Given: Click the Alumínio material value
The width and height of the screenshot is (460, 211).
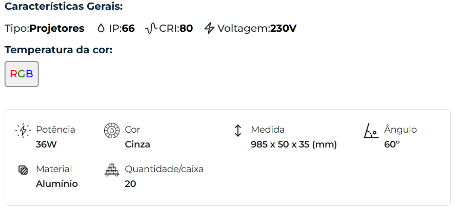Looking at the screenshot, I should pyautogui.click(x=57, y=184).
